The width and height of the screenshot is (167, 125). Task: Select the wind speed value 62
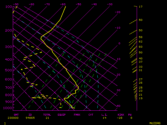click(140, 42)
